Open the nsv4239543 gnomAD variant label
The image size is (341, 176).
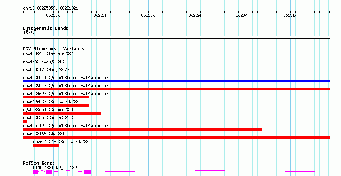tap(66, 86)
